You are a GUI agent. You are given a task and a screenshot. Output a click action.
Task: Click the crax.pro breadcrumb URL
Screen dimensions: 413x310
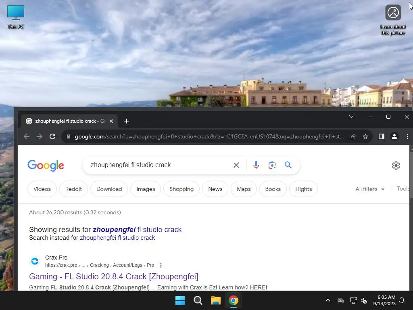point(100,265)
